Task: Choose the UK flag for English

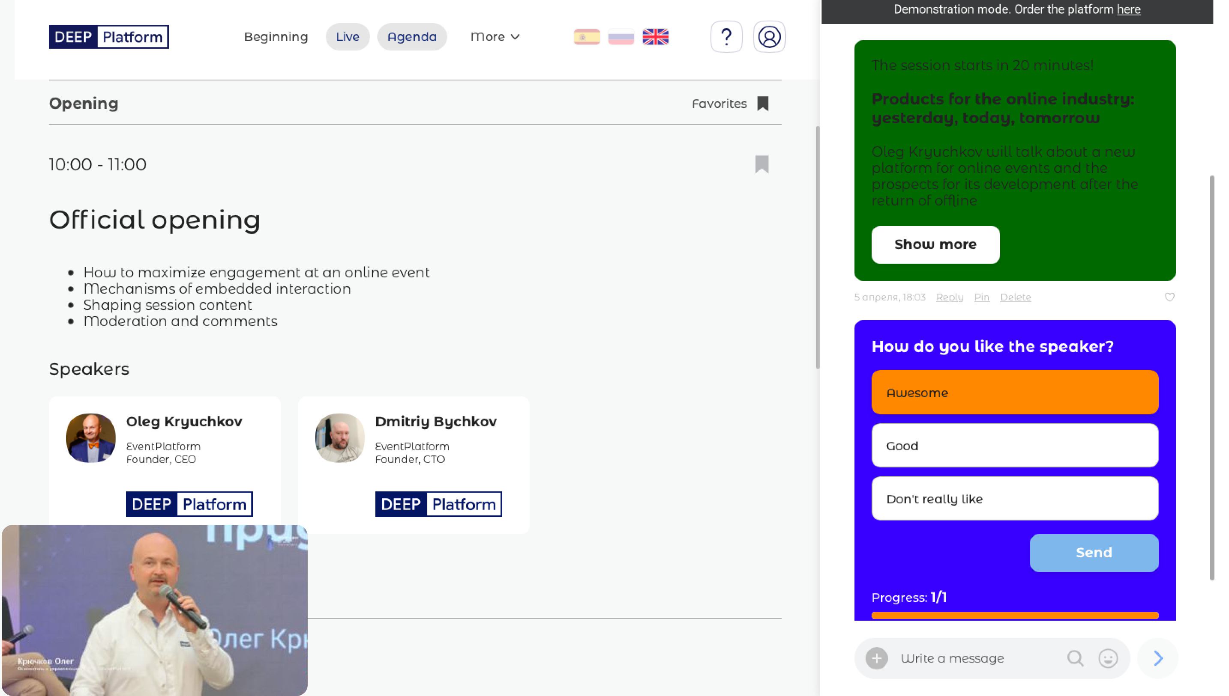Action: (x=655, y=37)
